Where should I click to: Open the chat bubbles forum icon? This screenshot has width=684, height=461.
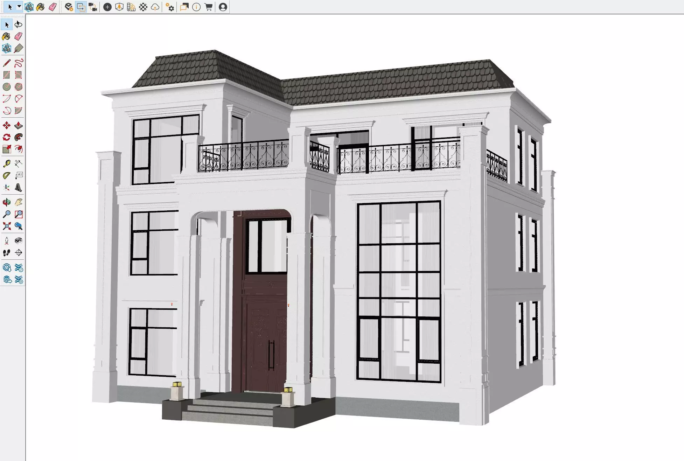coord(184,7)
